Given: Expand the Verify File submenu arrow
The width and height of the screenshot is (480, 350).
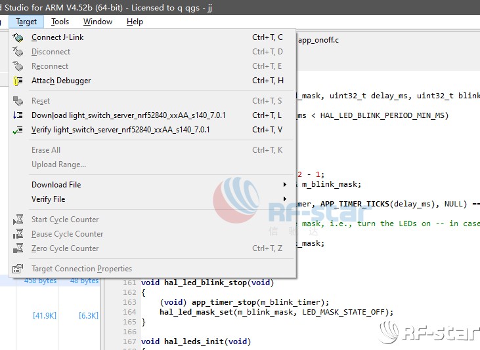Looking at the screenshot, I should click(x=285, y=199).
